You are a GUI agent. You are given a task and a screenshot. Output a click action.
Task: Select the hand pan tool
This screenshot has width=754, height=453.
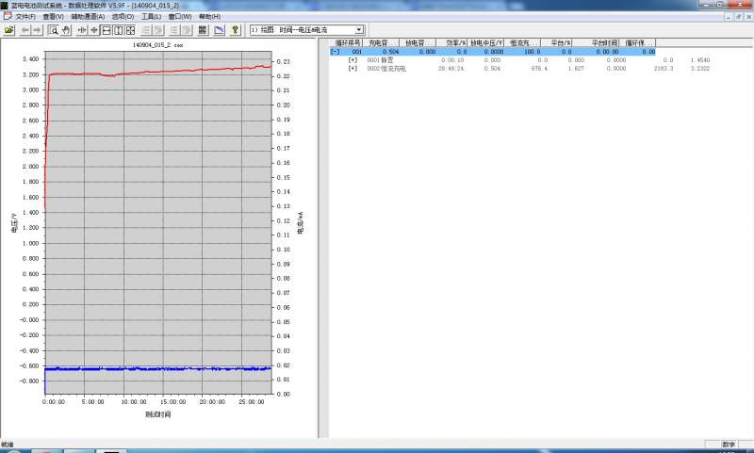(66, 30)
